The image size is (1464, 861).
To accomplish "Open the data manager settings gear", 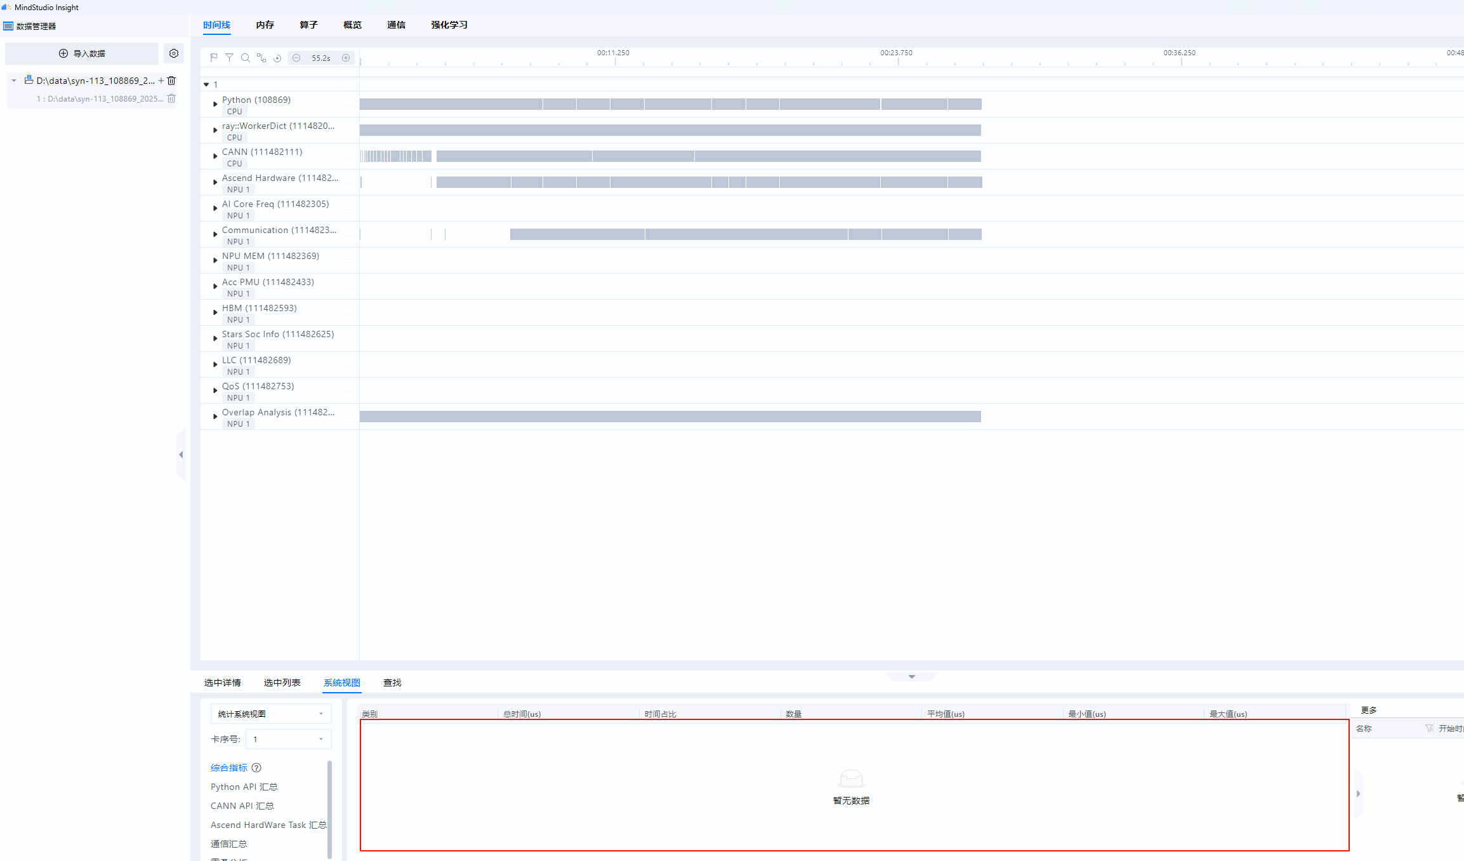I will click(x=174, y=53).
